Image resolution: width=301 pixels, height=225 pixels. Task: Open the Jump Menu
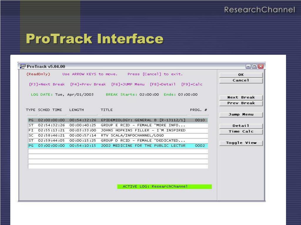pos(241,115)
